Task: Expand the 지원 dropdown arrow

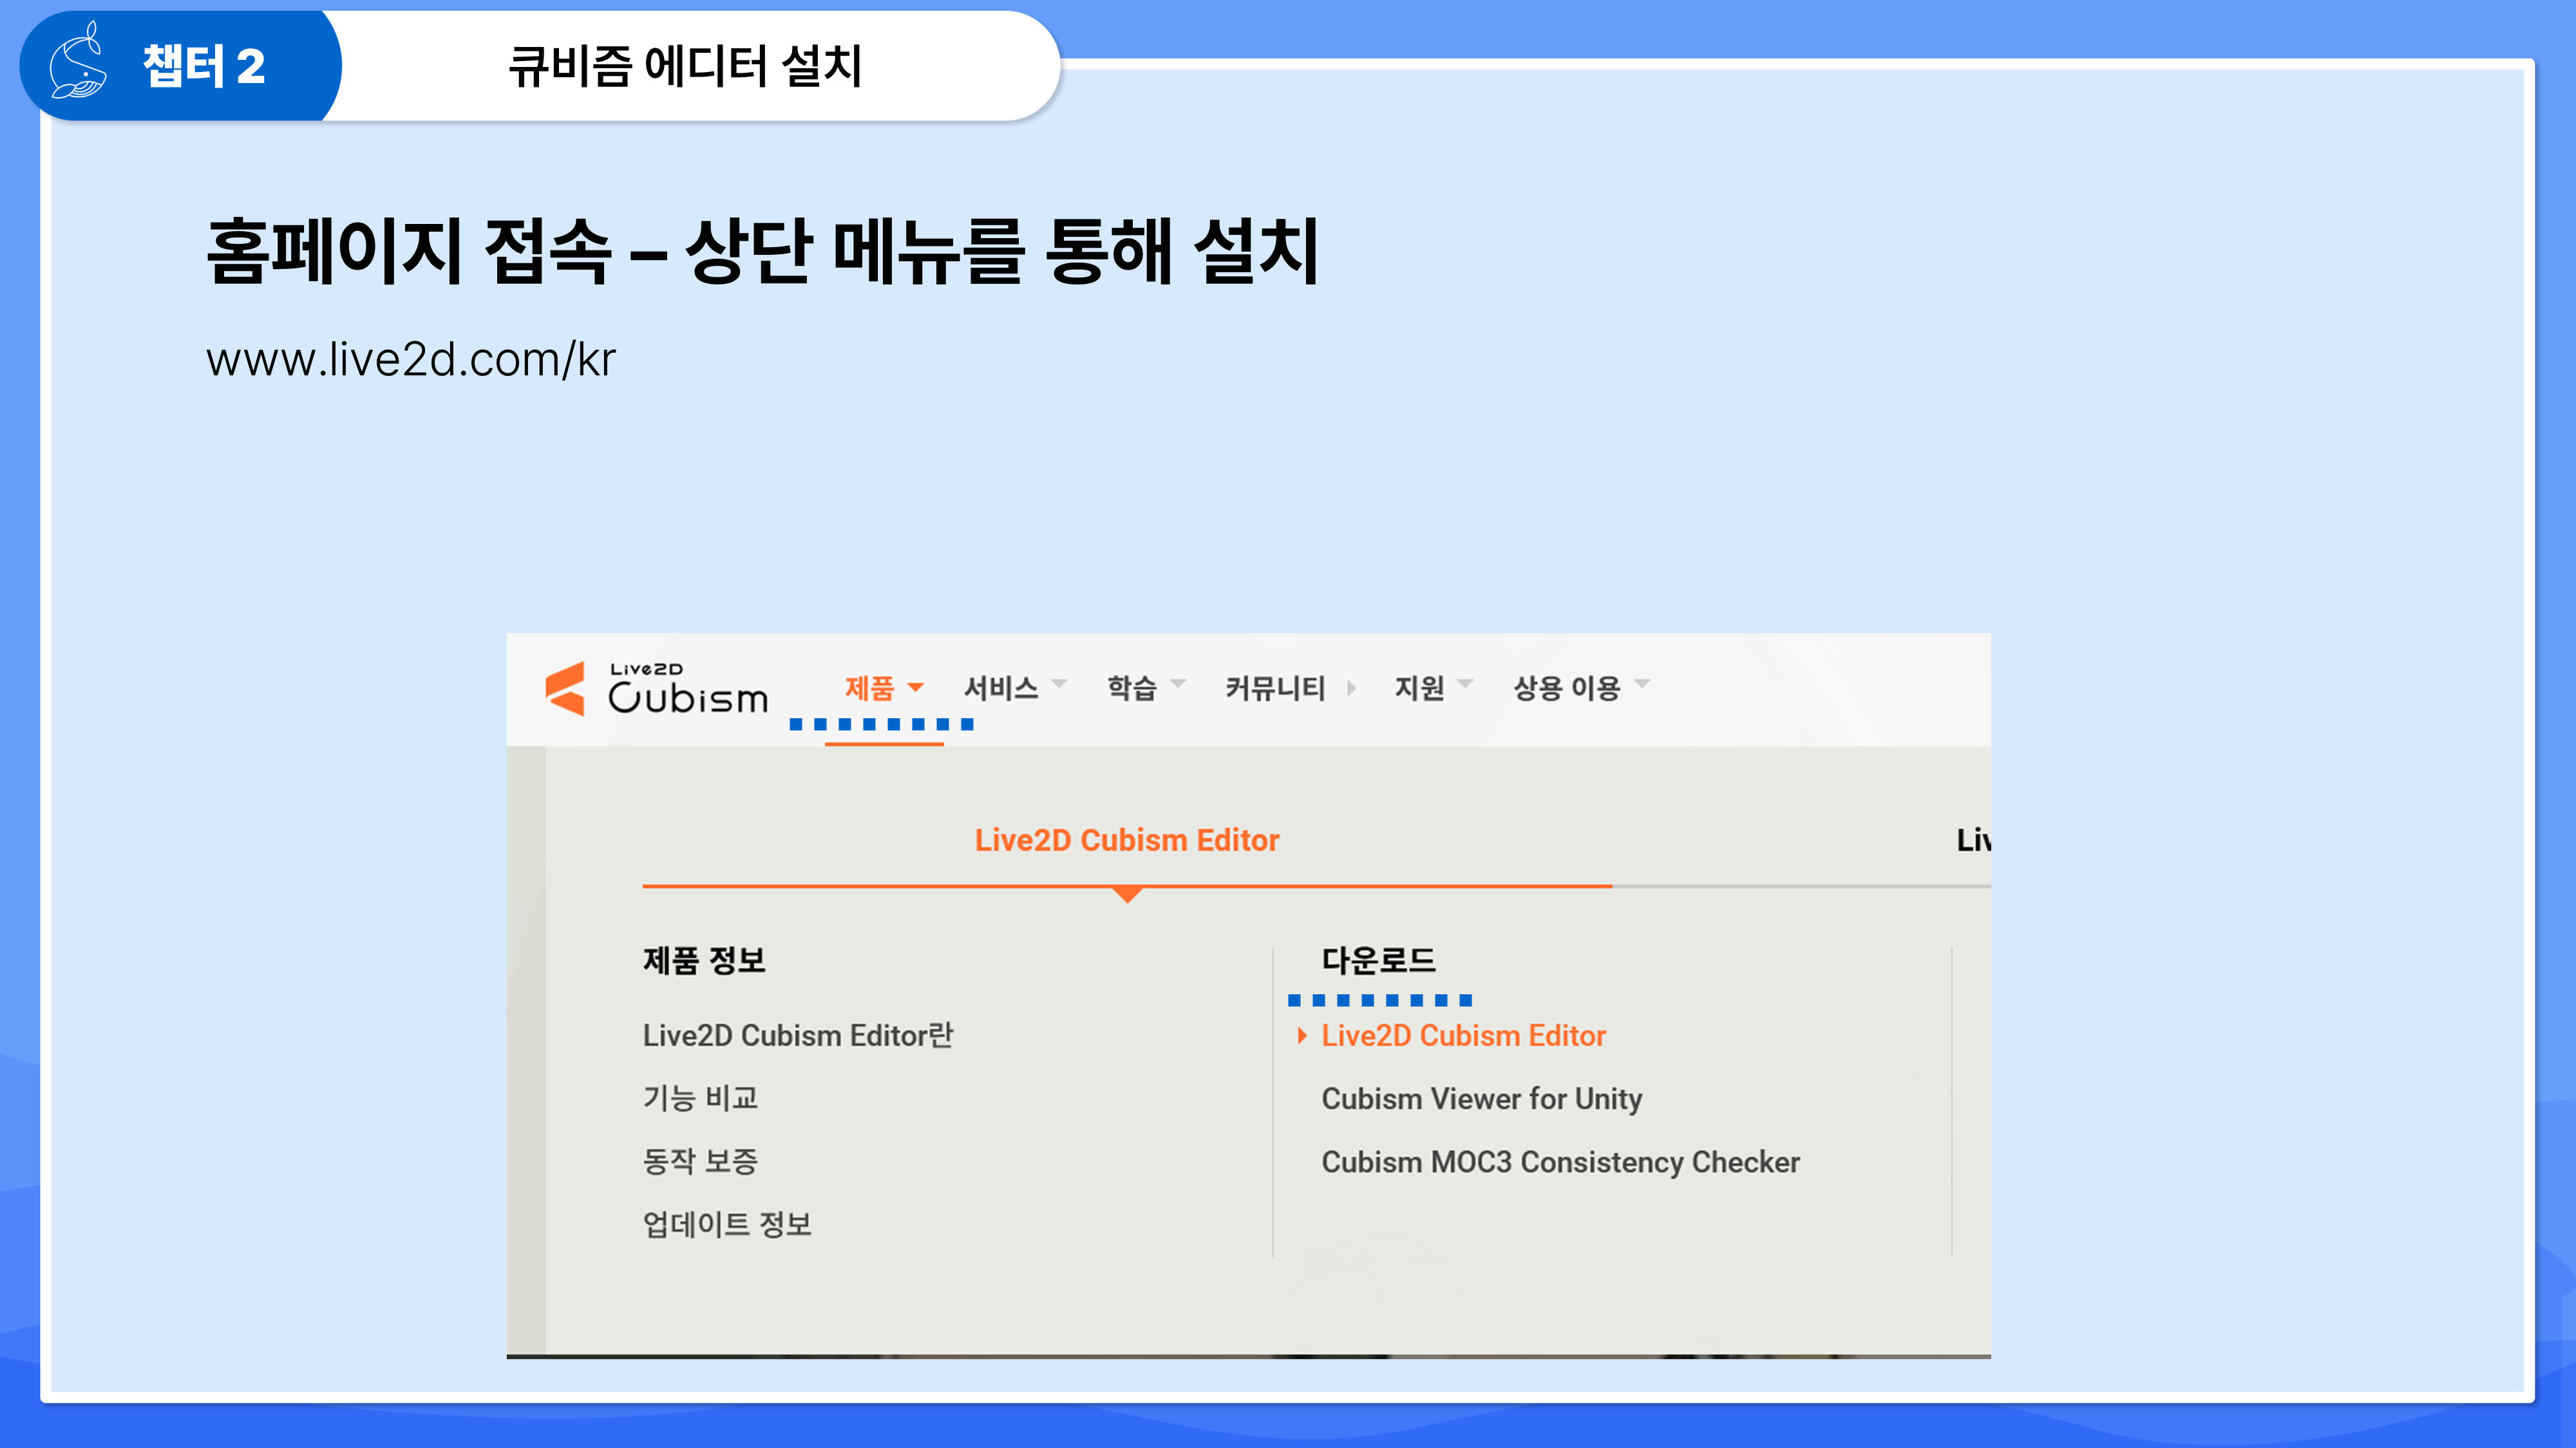Action: [1466, 685]
